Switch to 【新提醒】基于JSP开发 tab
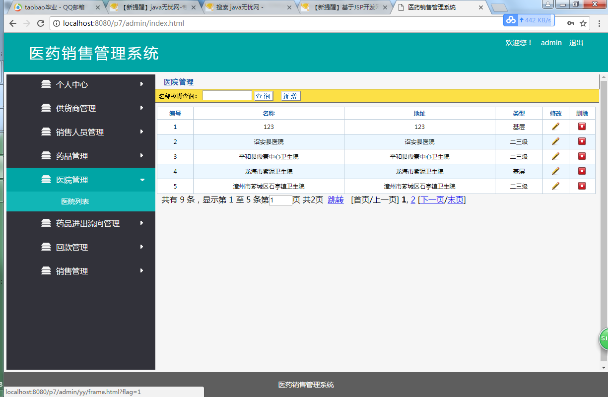This screenshot has width=608, height=397. pyautogui.click(x=343, y=7)
